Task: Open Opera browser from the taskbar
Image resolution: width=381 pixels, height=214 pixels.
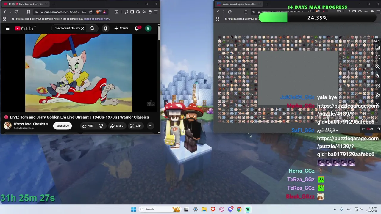Action: point(221,209)
